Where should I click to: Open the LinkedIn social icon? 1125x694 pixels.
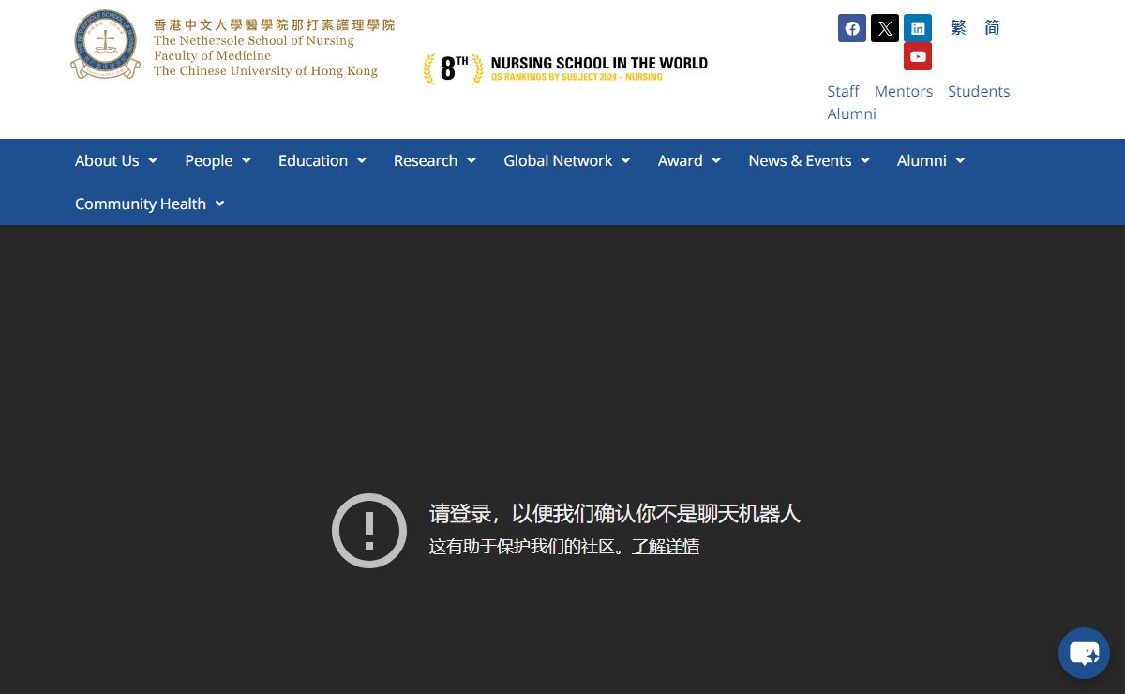tap(917, 28)
